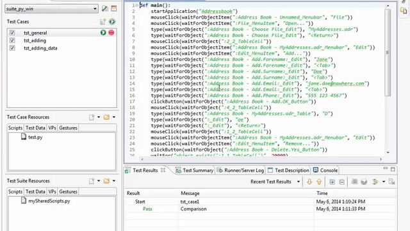The height and width of the screenshot is (231, 410).
Task: Uncheck the tst_adding_data test case
Action: tap(12, 48)
